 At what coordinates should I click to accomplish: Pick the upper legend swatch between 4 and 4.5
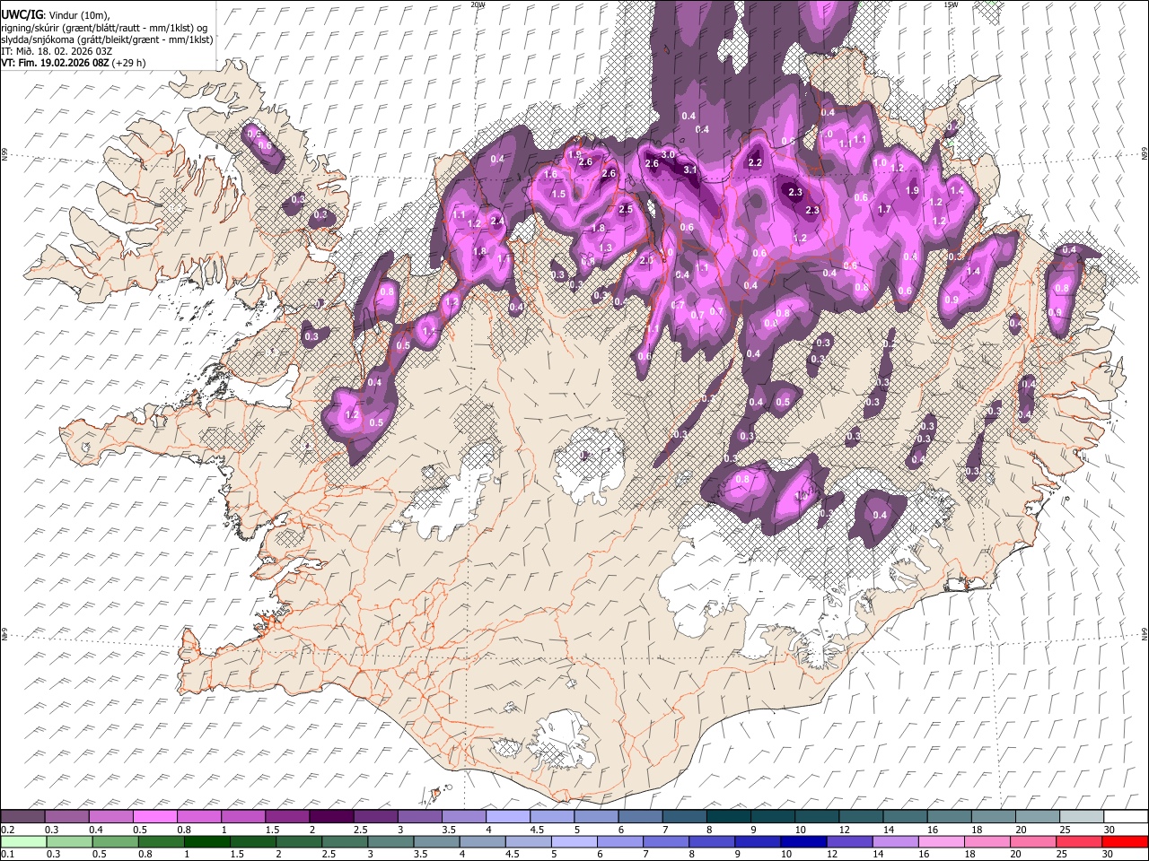[508, 816]
